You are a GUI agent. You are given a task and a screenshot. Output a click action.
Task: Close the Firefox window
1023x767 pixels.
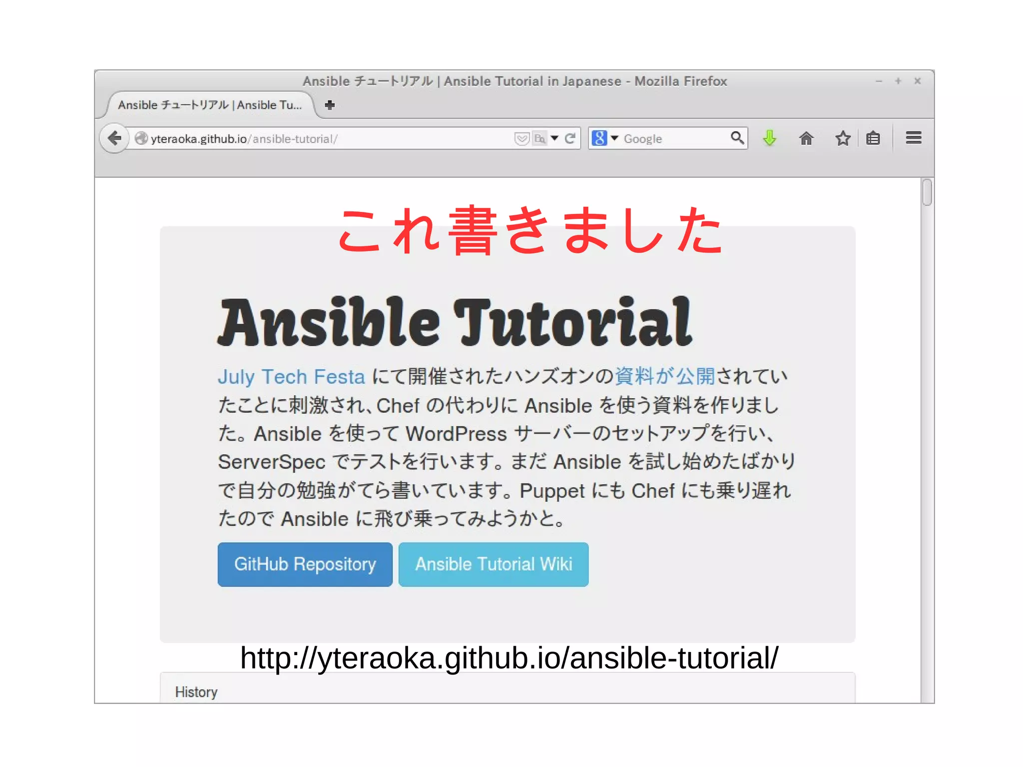[918, 81]
